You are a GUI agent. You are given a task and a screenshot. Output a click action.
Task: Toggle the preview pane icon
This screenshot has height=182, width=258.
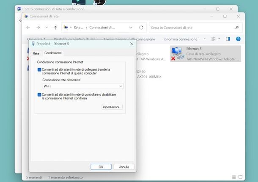click(228, 39)
